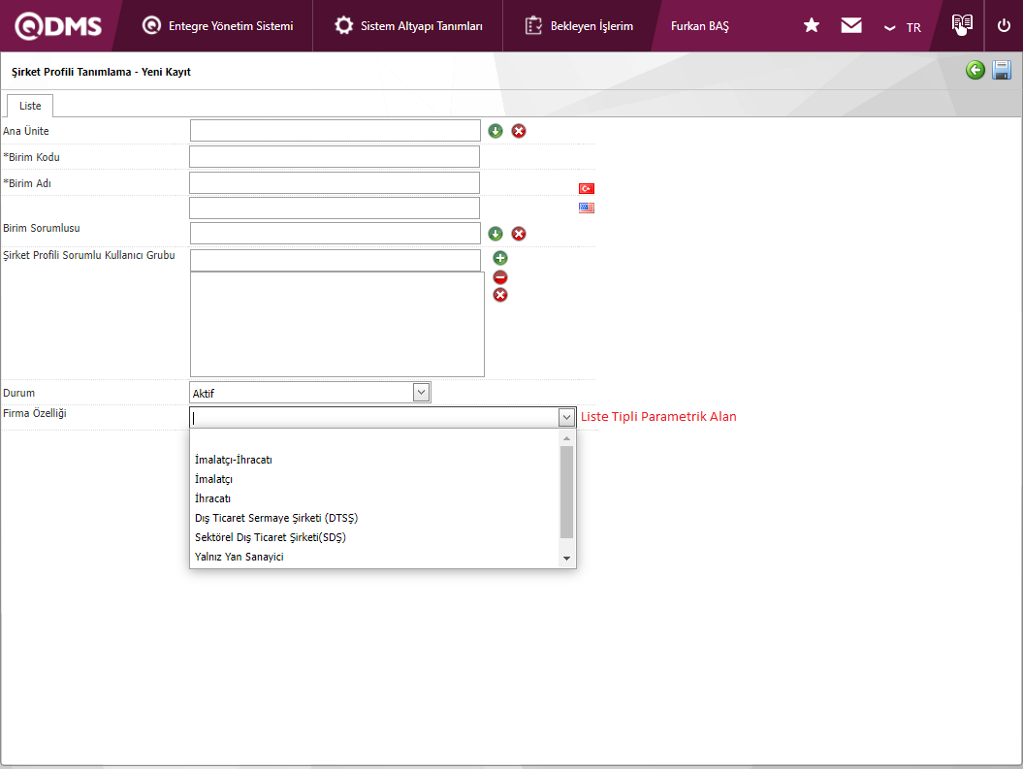
Task: Choose İmalatçı-İhracatı from the list
Action: [234, 460]
